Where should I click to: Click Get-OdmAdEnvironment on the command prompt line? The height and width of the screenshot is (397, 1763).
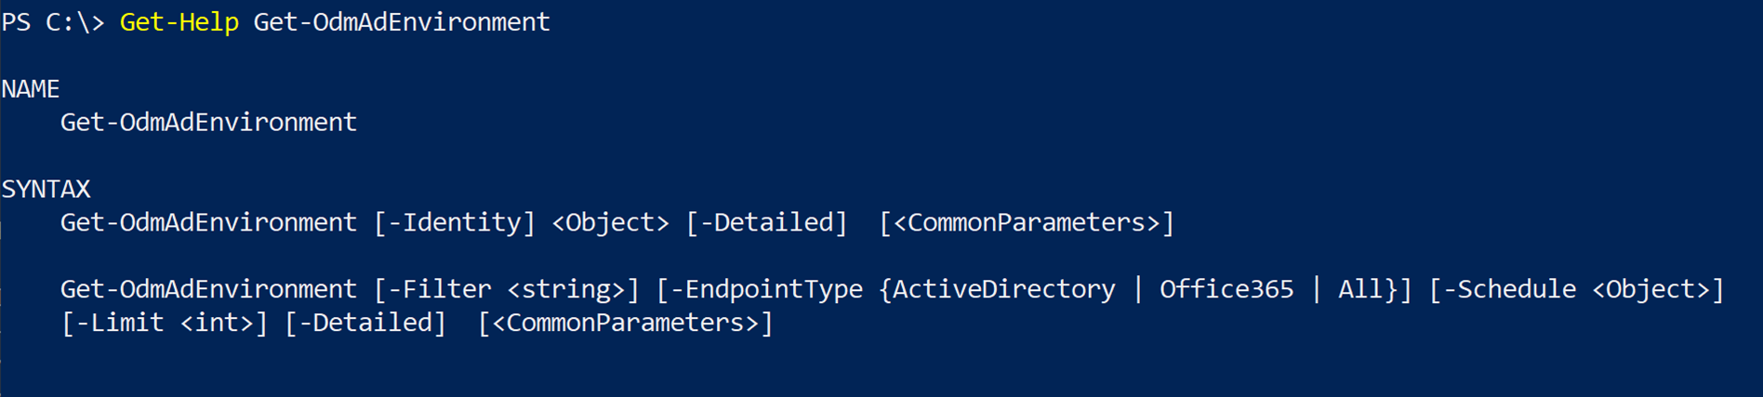click(401, 21)
